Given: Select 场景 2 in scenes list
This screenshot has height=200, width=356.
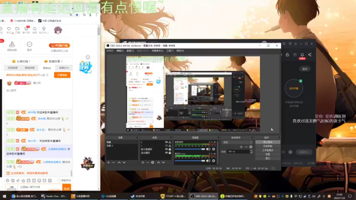Looking at the screenshot, I should tap(121, 146).
